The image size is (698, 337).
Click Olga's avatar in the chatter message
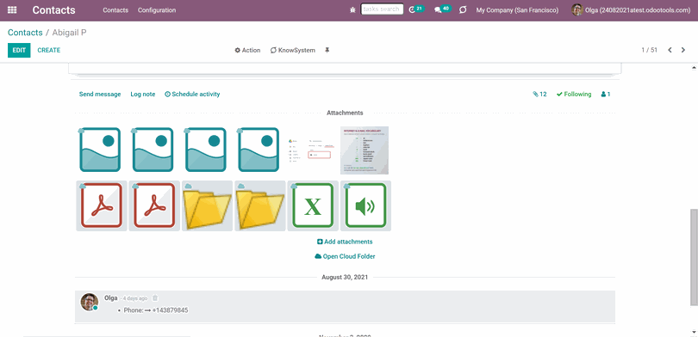[89, 302]
